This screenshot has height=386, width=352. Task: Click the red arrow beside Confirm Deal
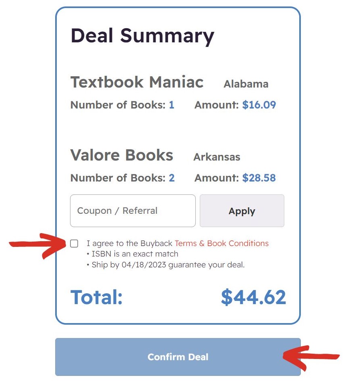coord(311,358)
